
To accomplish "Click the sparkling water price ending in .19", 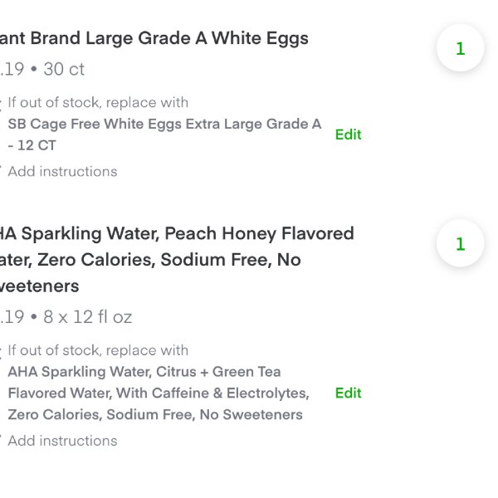I will (x=12, y=317).
